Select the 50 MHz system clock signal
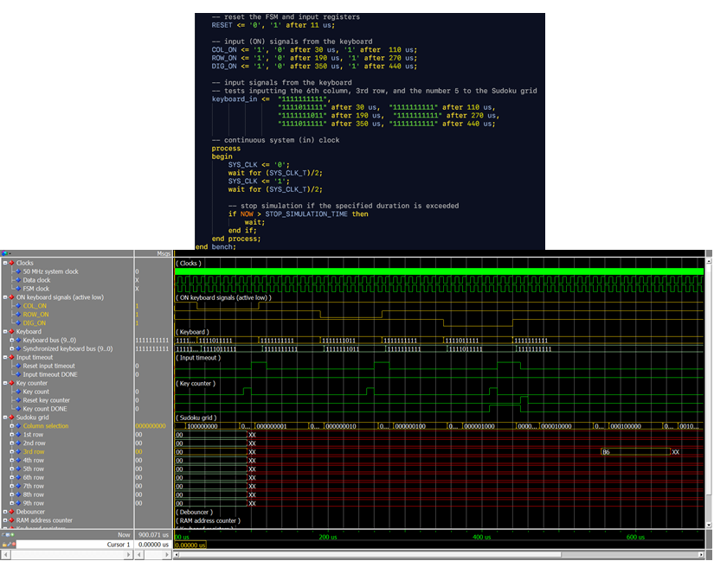 [x=50, y=271]
